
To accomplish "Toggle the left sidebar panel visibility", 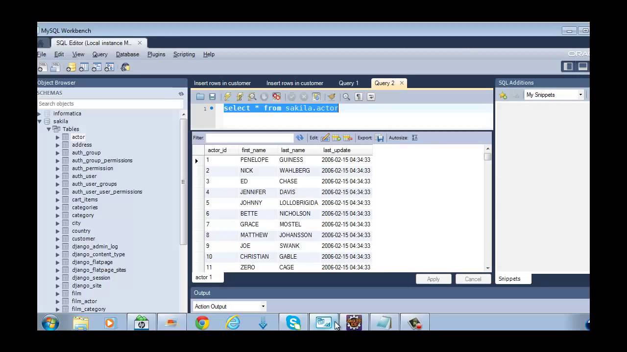I will tap(568, 66).
